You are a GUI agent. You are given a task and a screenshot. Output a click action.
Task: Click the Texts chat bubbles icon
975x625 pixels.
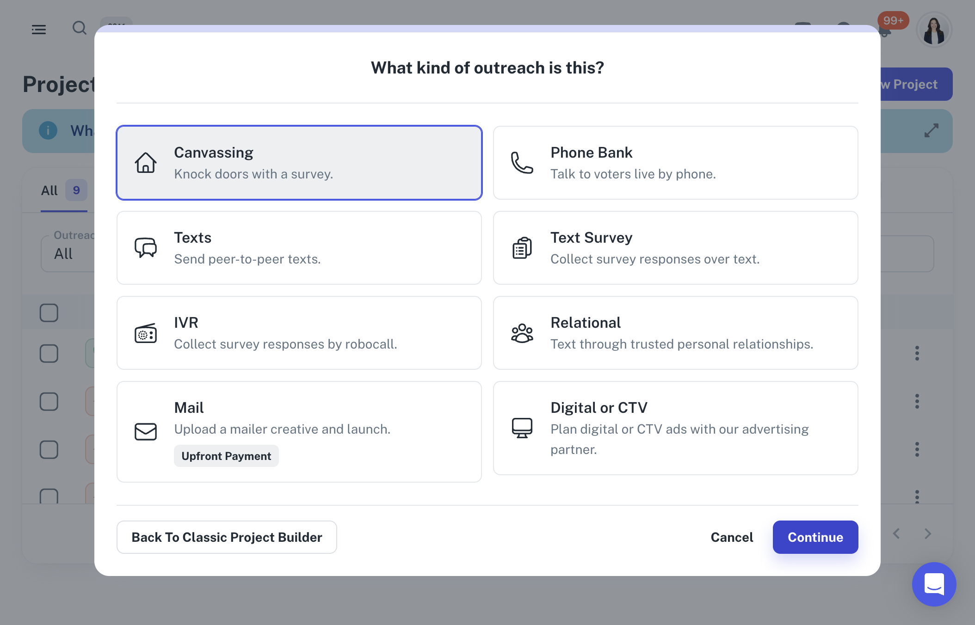pyautogui.click(x=146, y=248)
